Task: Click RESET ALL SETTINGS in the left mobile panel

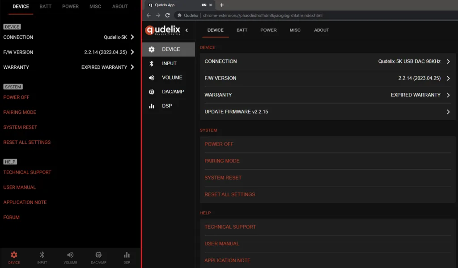Action: point(27,142)
